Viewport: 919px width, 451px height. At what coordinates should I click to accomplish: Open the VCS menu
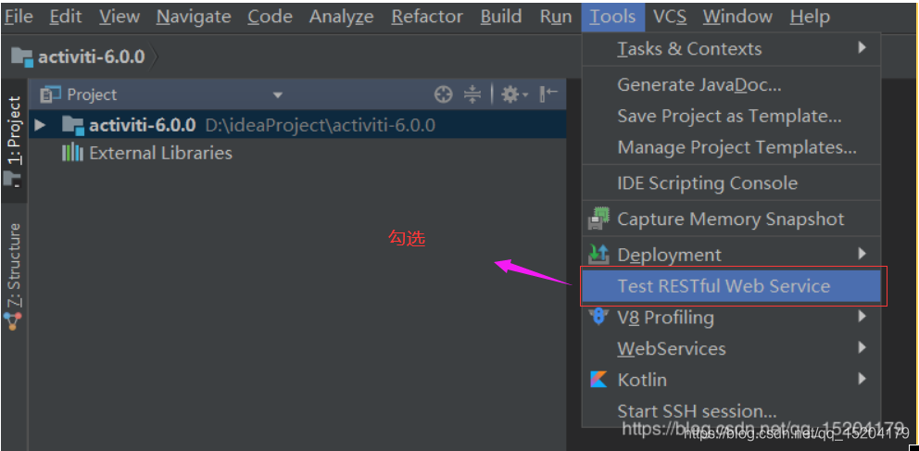click(x=670, y=17)
